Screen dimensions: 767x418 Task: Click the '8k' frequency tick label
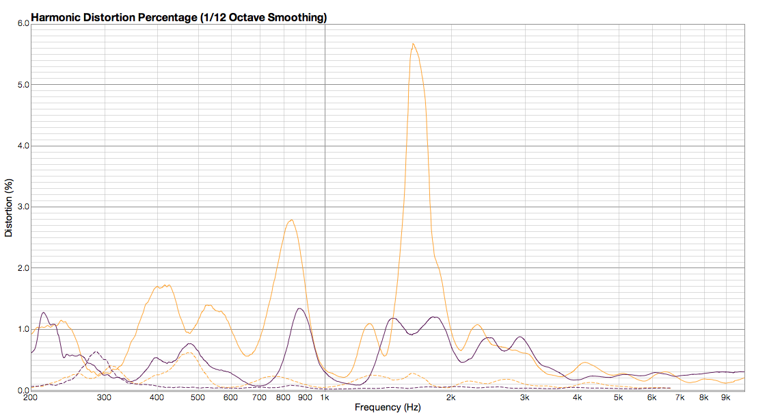coord(704,397)
